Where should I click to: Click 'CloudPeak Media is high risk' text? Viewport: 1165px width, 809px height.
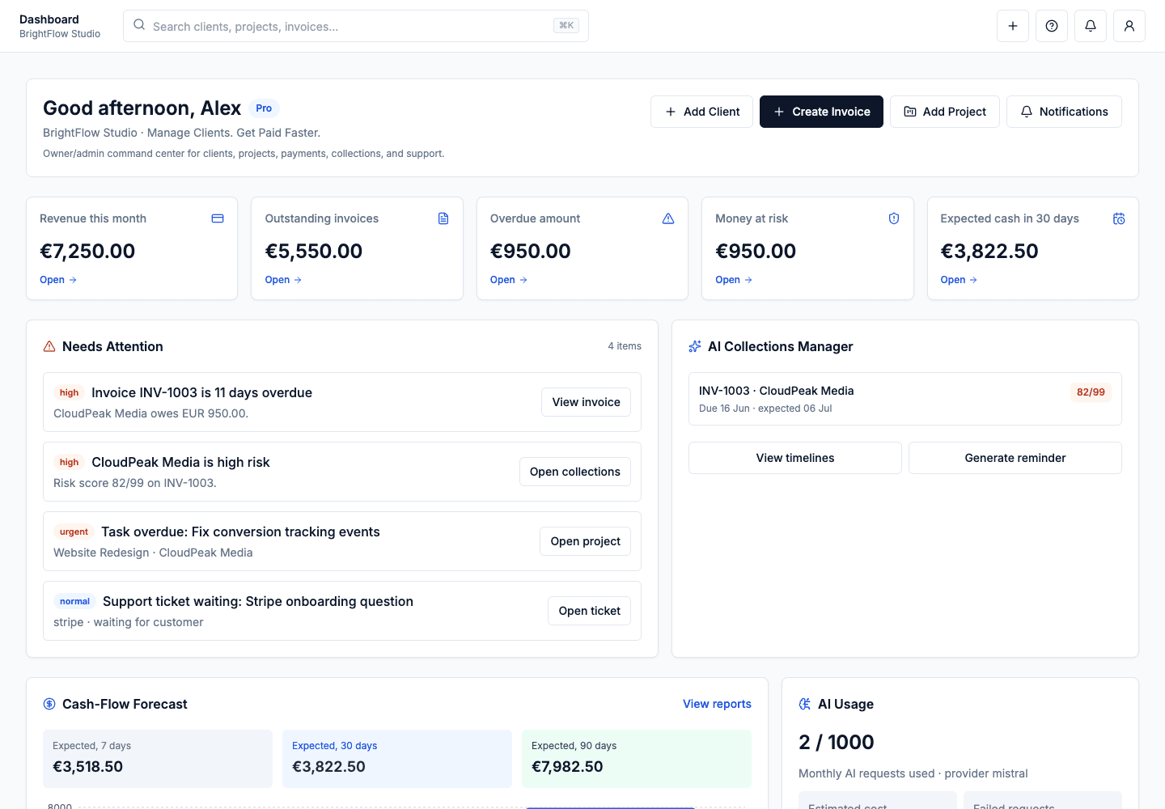[x=180, y=462]
